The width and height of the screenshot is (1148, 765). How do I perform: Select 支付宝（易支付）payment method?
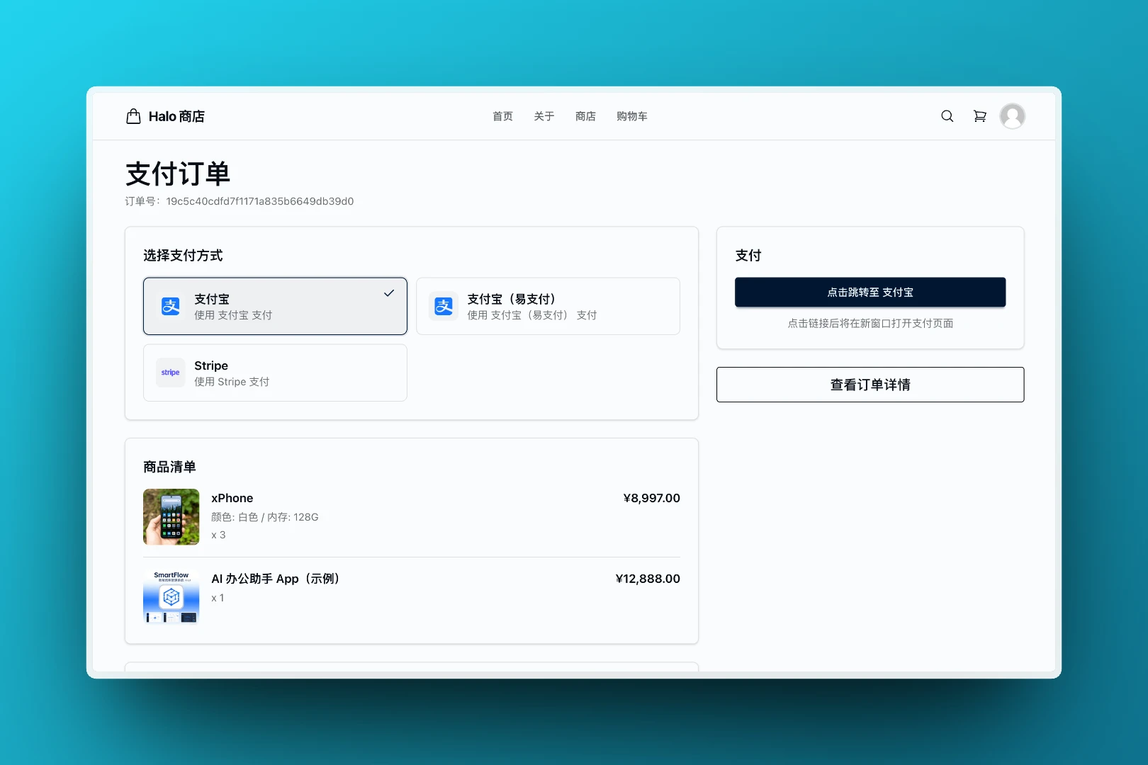coord(548,306)
